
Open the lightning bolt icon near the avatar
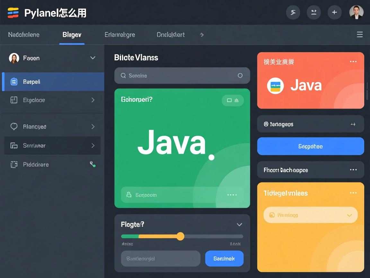point(293,12)
